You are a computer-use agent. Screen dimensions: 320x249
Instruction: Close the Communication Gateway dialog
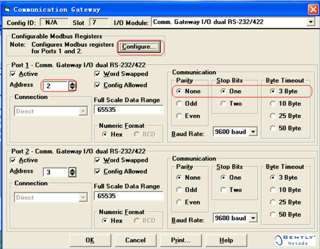(313, 10)
